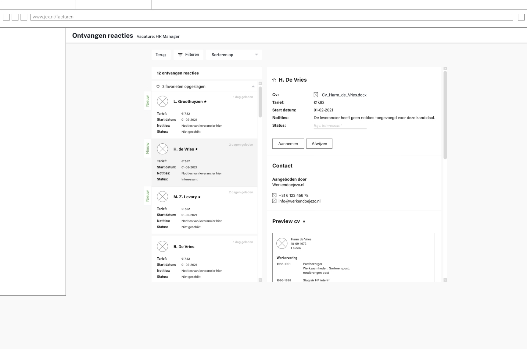Click phone number +31 6 123 456 78
Viewport: 527px width, 349px height.
point(293,196)
